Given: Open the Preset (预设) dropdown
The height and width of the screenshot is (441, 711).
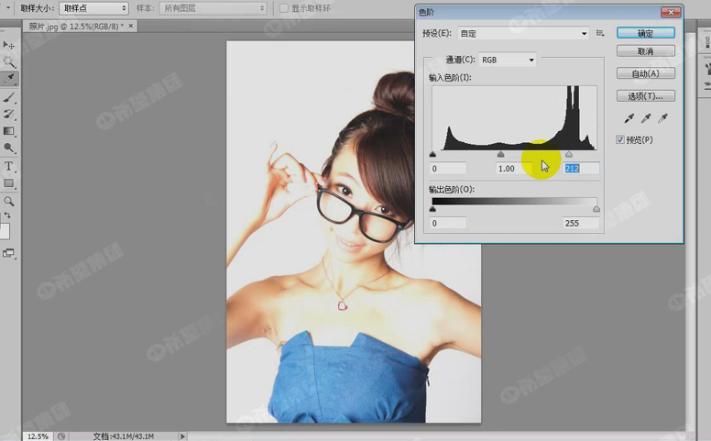Looking at the screenshot, I should [522, 33].
